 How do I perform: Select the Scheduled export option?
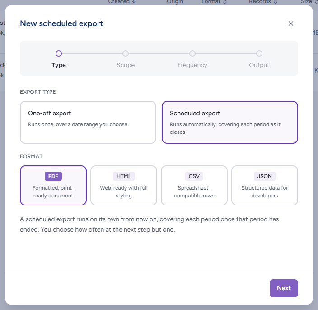click(x=230, y=123)
